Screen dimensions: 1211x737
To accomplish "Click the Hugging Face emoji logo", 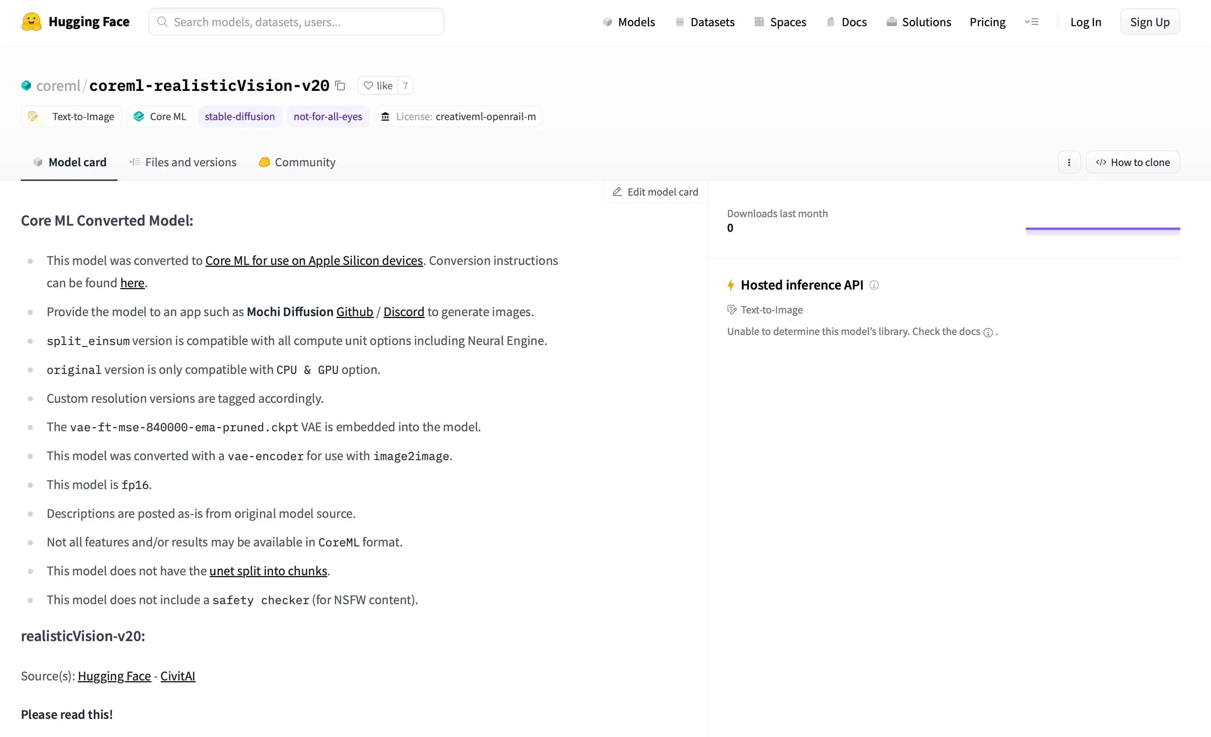I will coord(32,22).
